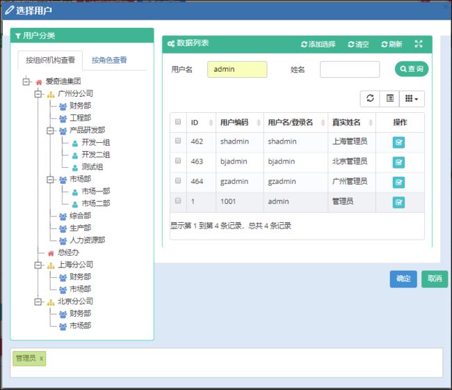
Task: Collapse the 广州分公司 tree node
Action: (x=38, y=94)
